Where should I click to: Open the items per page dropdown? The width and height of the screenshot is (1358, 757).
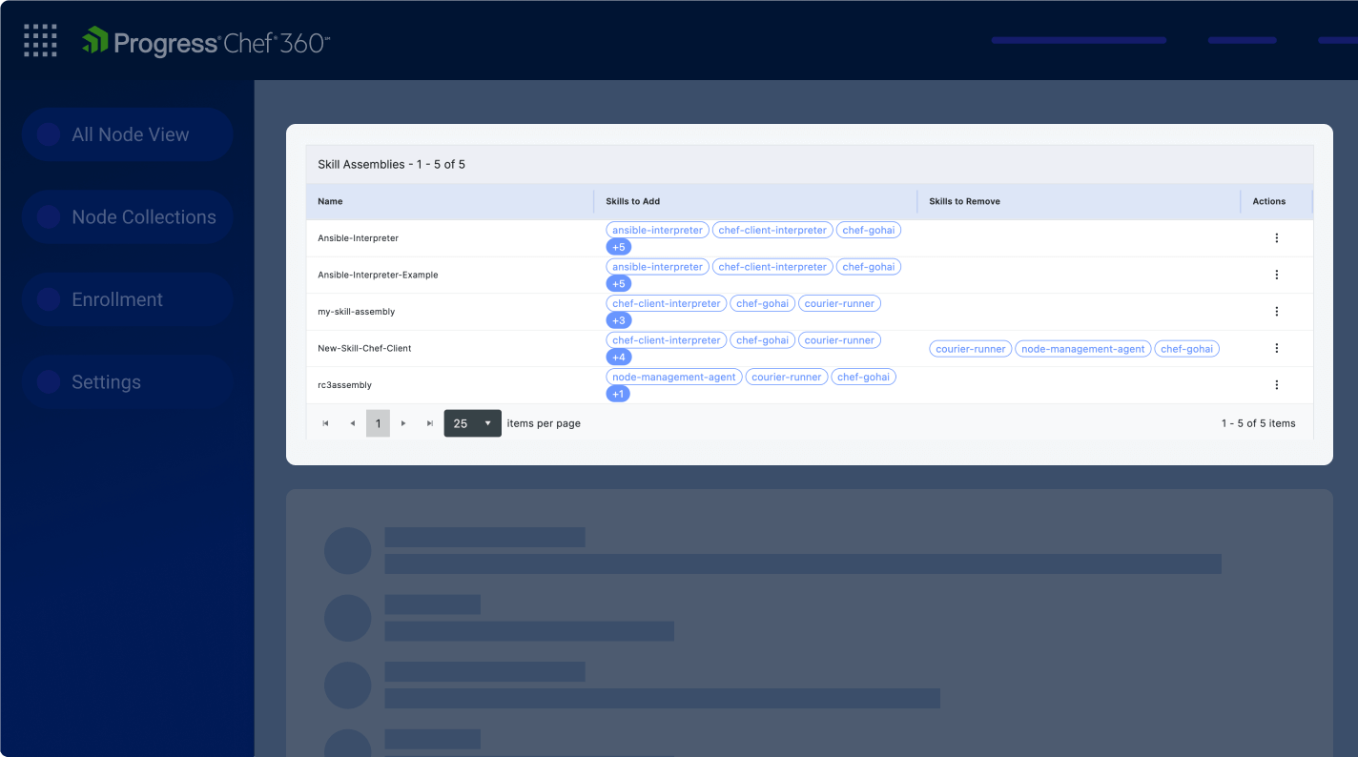click(x=472, y=423)
